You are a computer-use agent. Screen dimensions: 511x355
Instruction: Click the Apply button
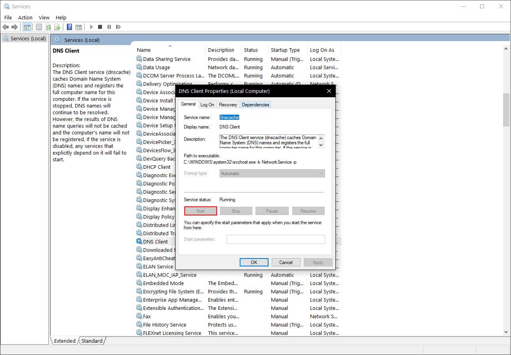318,262
